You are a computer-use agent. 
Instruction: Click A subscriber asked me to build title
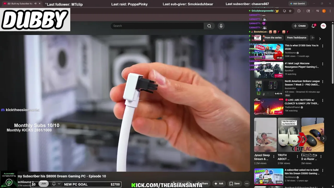coord(302,172)
